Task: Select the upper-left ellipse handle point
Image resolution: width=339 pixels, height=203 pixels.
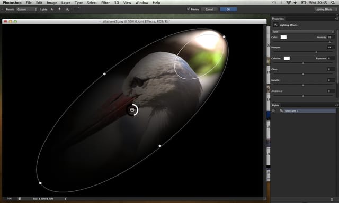Action: (x=104, y=74)
